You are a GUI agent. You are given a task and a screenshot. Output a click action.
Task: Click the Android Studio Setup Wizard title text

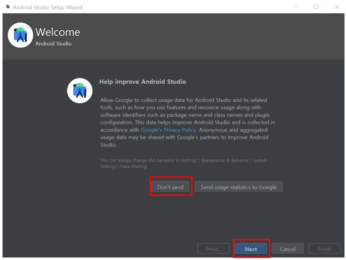(x=47, y=7)
